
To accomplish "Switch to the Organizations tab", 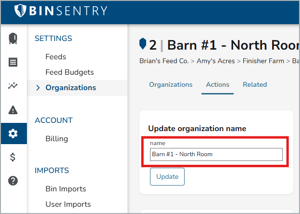I will 171,84.
